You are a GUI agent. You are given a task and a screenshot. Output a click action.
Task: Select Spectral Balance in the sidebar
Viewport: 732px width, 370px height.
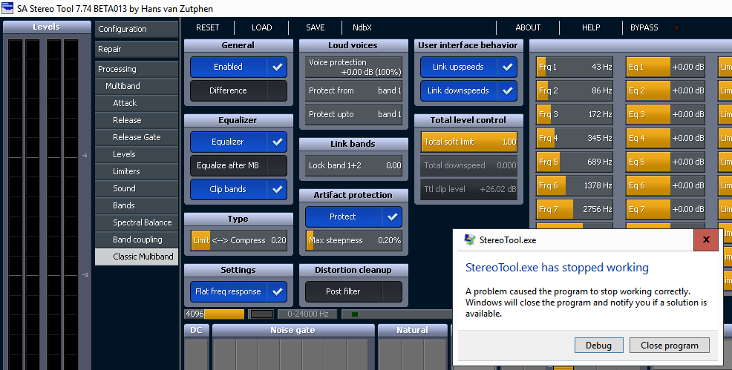pyautogui.click(x=137, y=222)
